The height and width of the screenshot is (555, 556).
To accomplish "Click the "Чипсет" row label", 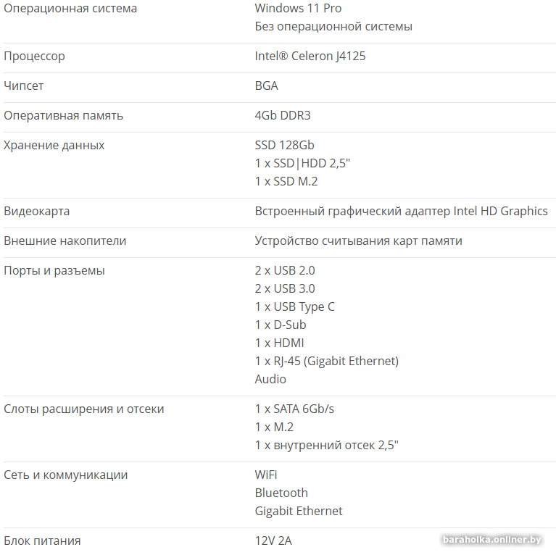I will tap(24, 86).
